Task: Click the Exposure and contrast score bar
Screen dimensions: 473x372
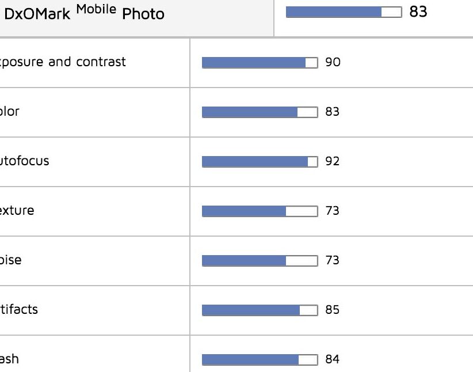Action: tap(260, 63)
